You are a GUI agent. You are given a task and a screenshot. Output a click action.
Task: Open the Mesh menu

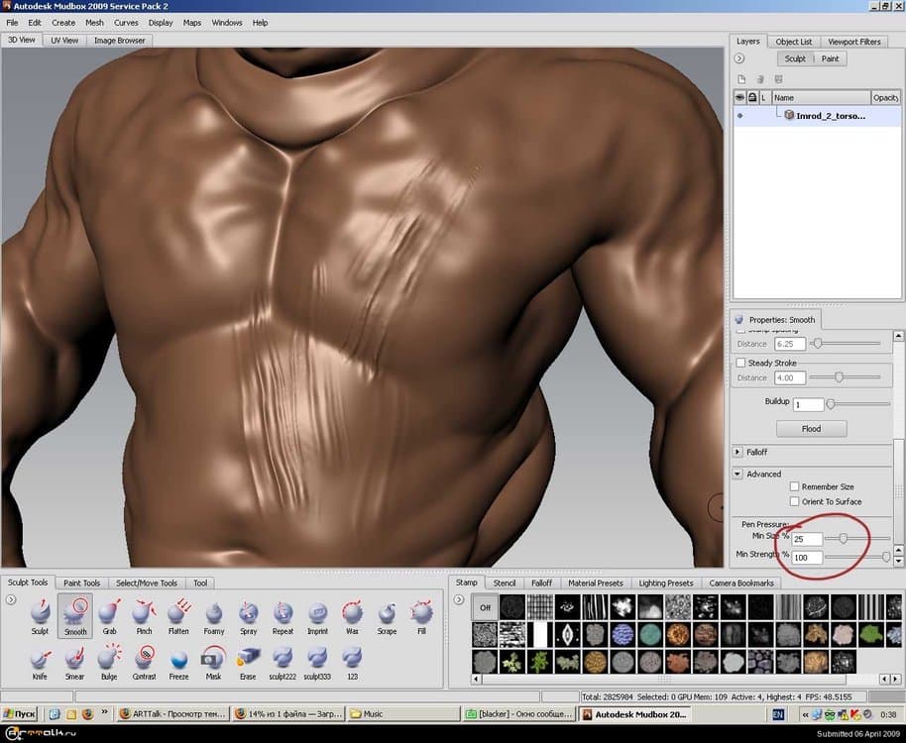(x=94, y=22)
